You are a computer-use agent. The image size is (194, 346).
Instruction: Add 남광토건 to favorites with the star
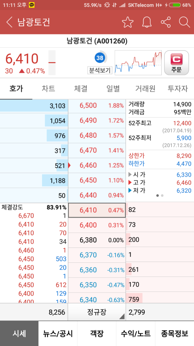pyautogui.click(x=128, y=22)
